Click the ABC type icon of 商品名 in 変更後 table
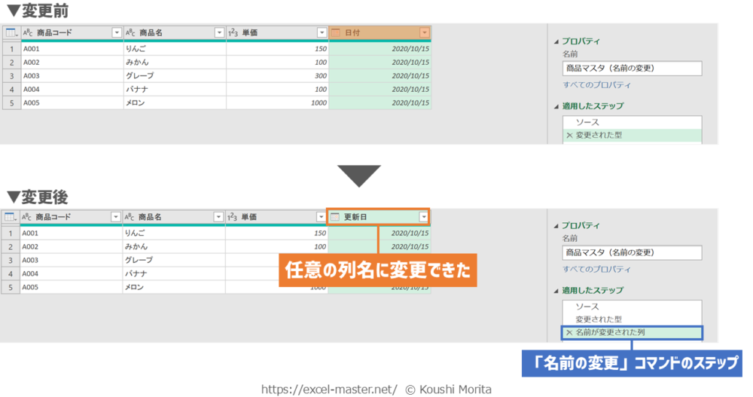Screen dimensions: 753x397 (131, 217)
